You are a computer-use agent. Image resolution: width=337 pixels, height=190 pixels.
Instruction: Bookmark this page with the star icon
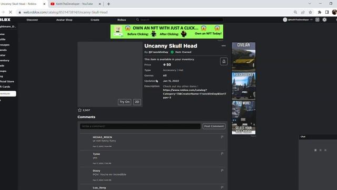coord(310,12)
